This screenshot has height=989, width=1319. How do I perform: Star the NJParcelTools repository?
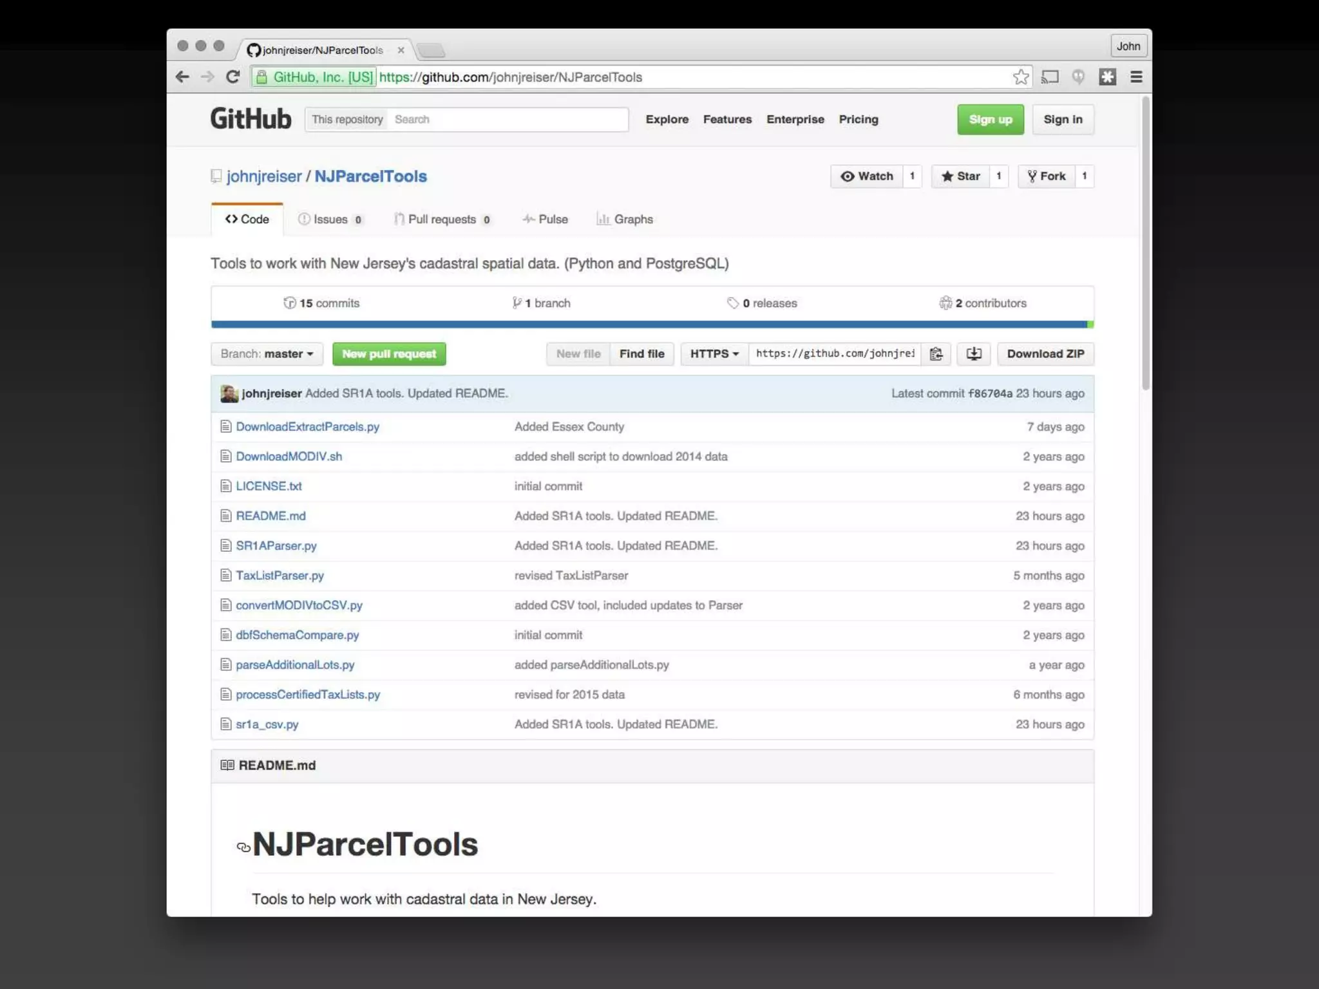click(960, 176)
